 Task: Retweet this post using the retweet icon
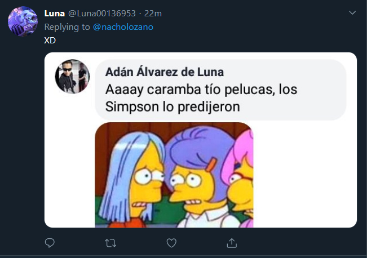coord(110,243)
